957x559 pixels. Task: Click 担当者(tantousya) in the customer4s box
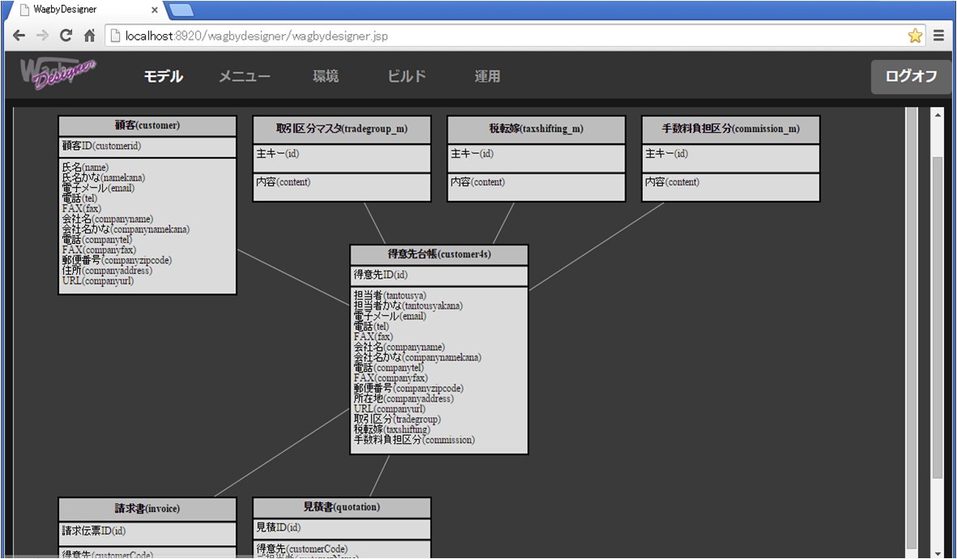tap(390, 296)
